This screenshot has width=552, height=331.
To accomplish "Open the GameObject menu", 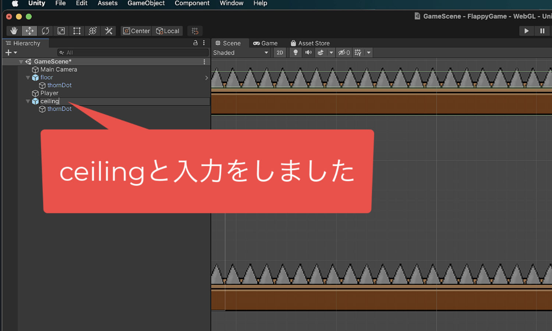I will (x=146, y=3).
